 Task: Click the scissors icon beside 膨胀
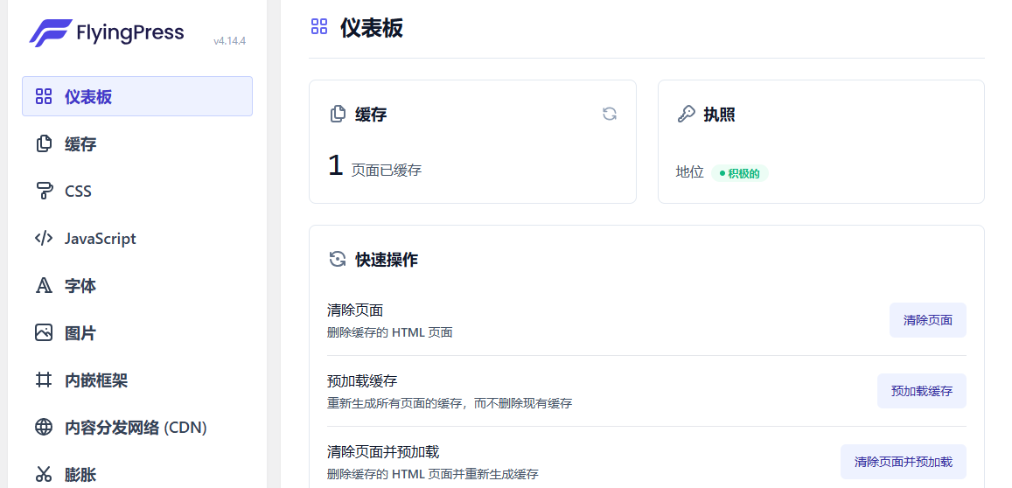click(x=44, y=474)
